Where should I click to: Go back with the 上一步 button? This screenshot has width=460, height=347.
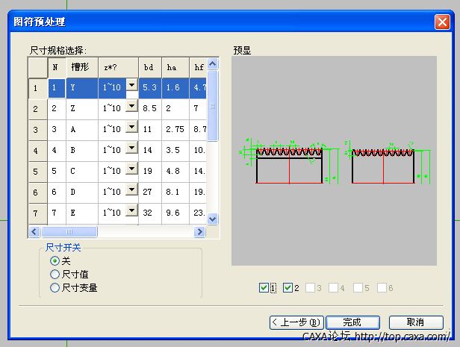tap(296, 322)
